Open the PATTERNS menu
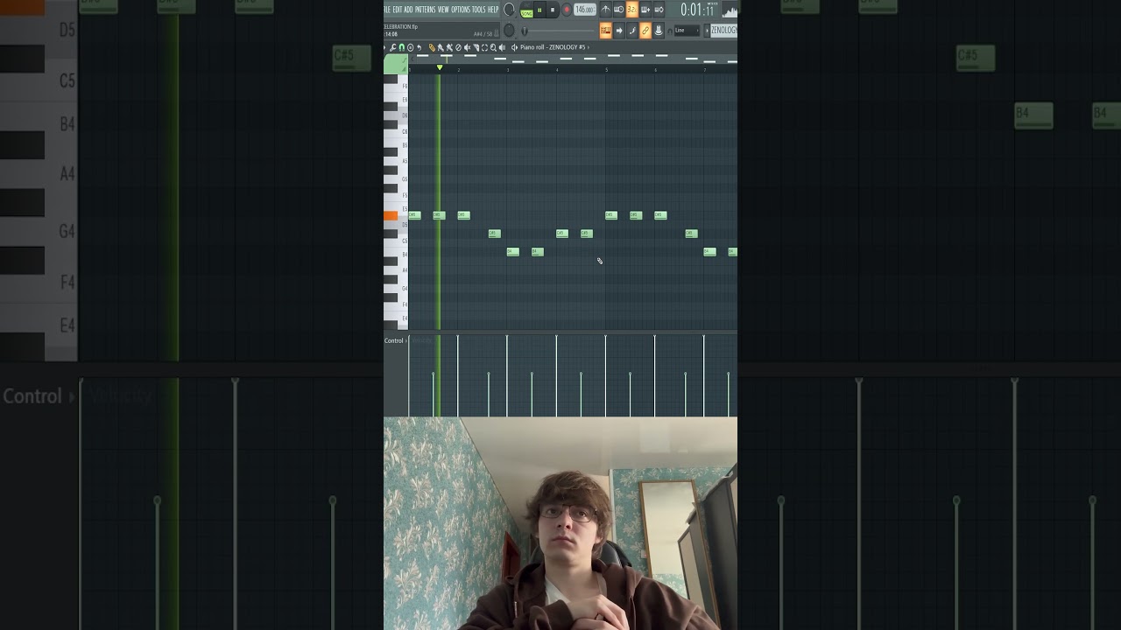The width and height of the screenshot is (1121, 630). tap(425, 10)
